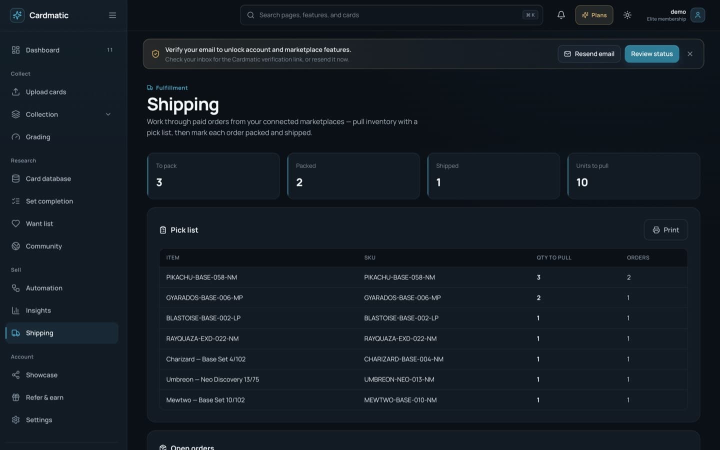The height and width of the screenshot is (450, 720).
Task: Click the Card database icon
Action: point(15,178)
